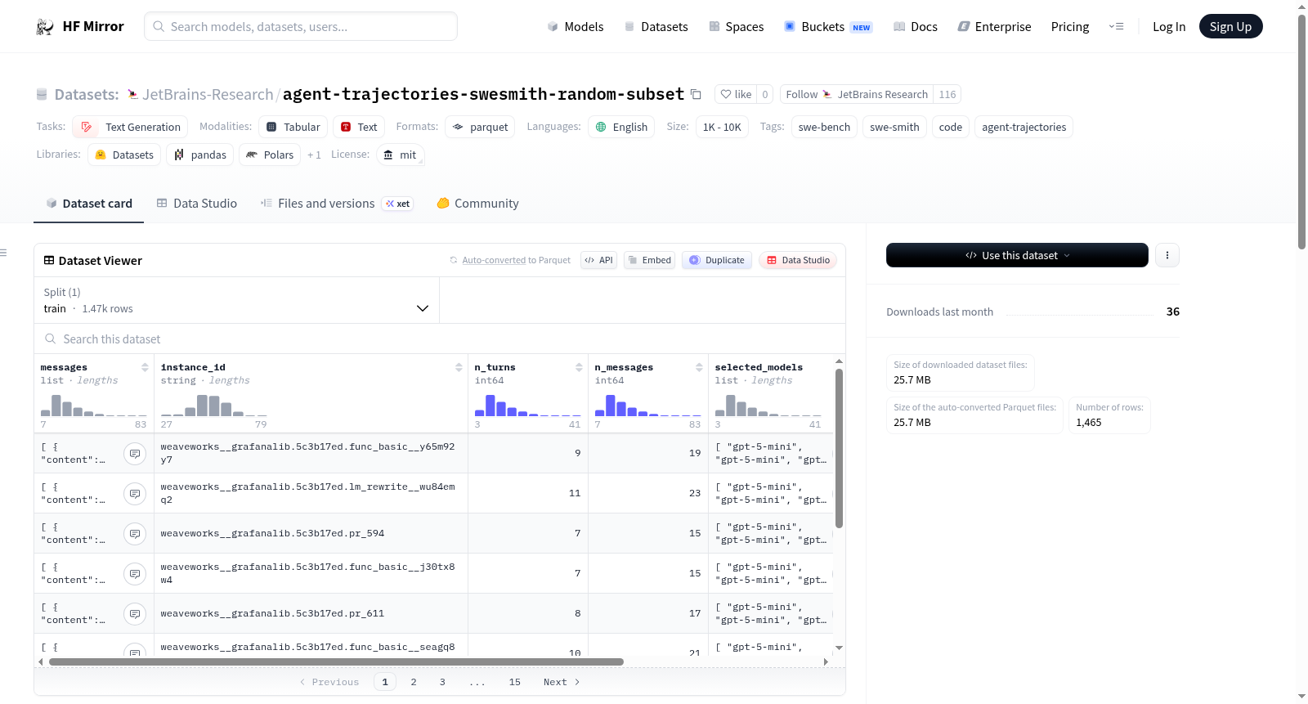The image size is (1308, 704).
Task: Select the parquet format tag
Action: pyautogui.click(x=480, y=127)
